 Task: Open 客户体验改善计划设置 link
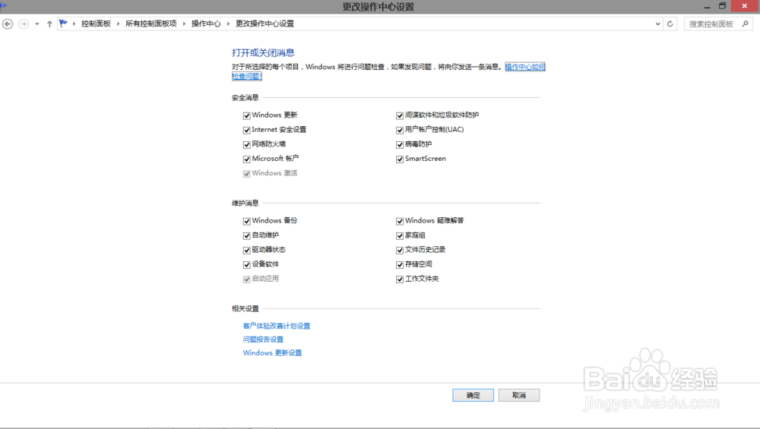click(277, 326)
